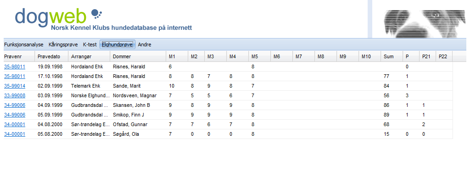Screen dimensions: 470x172
Task: Switch to the Kåringsprøve tab
Action: point(63,44)
